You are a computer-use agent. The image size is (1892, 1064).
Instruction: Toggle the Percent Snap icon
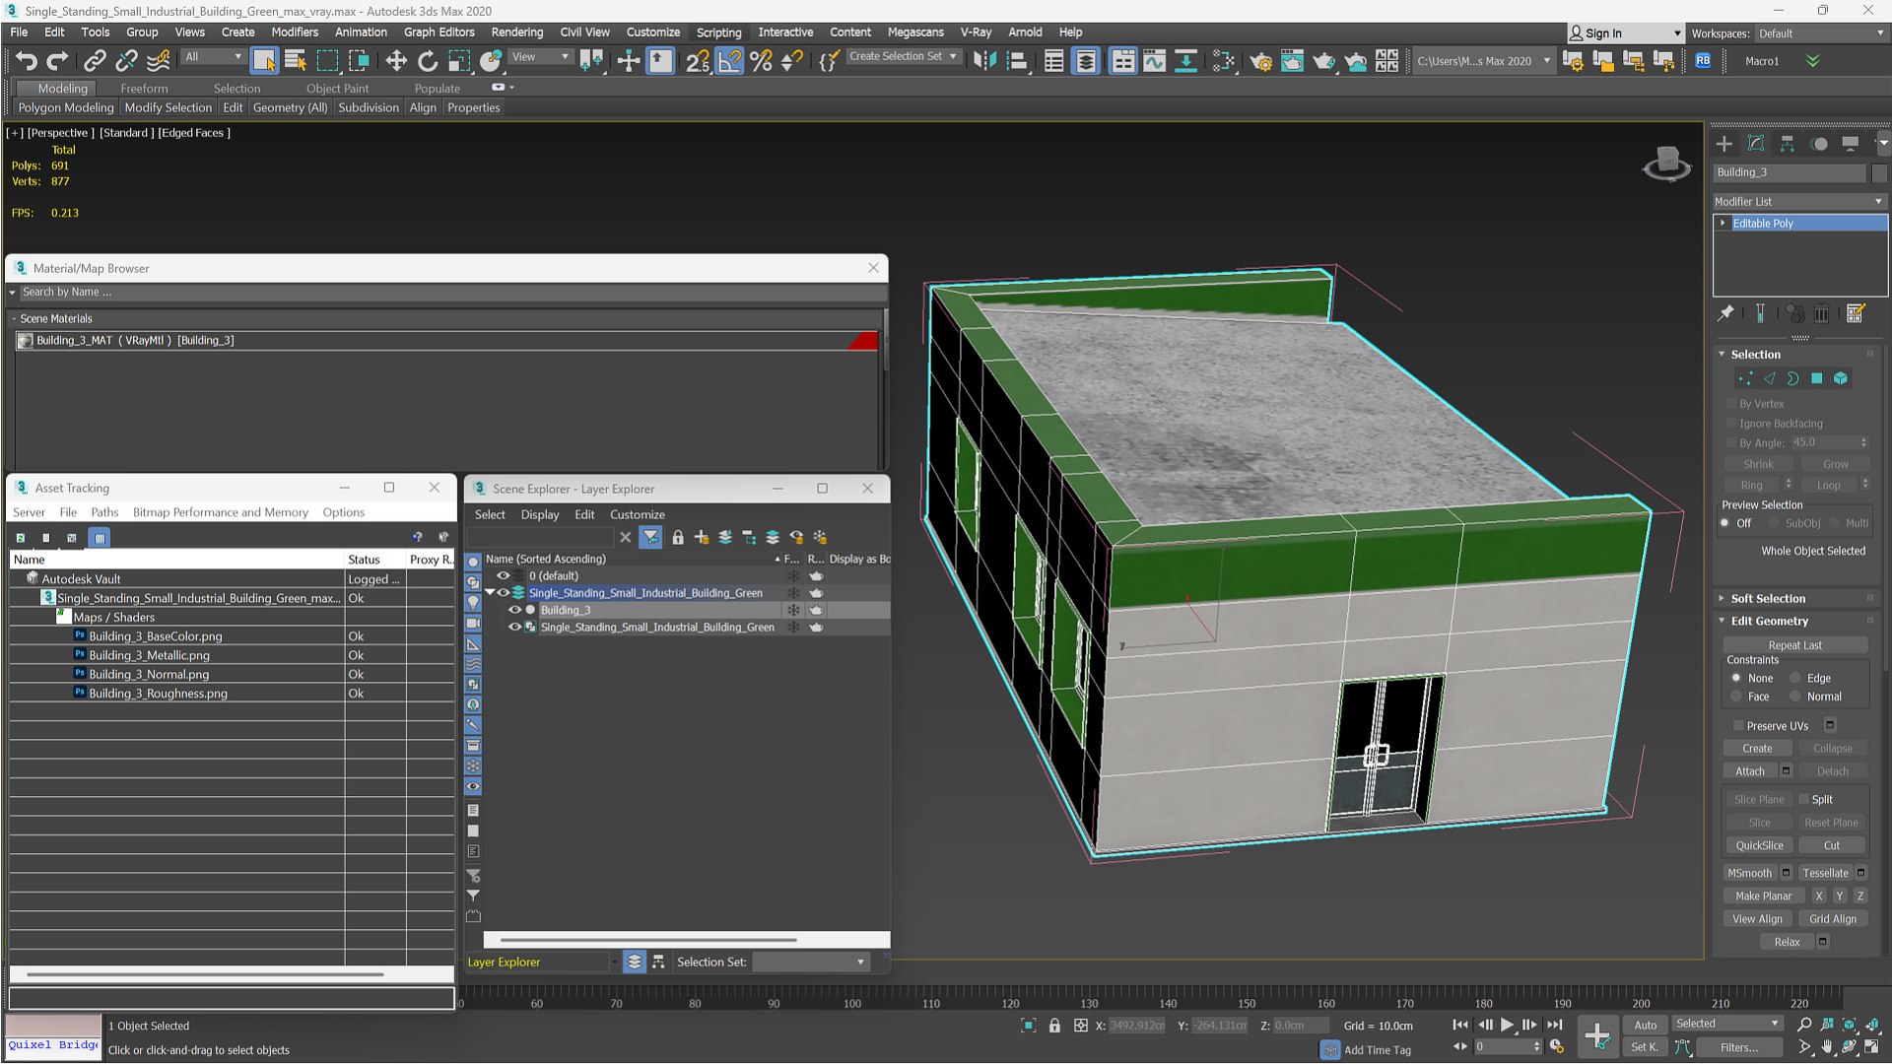click(761, 61)
